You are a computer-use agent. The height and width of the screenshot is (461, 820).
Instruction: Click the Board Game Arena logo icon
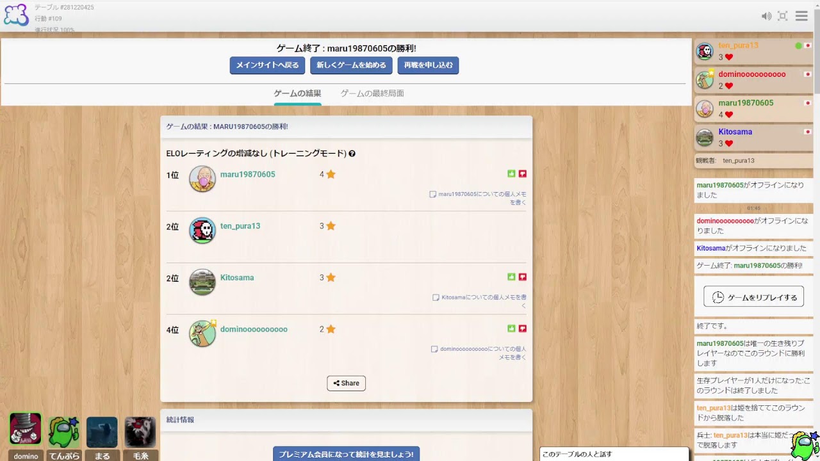tap(16, 15)
